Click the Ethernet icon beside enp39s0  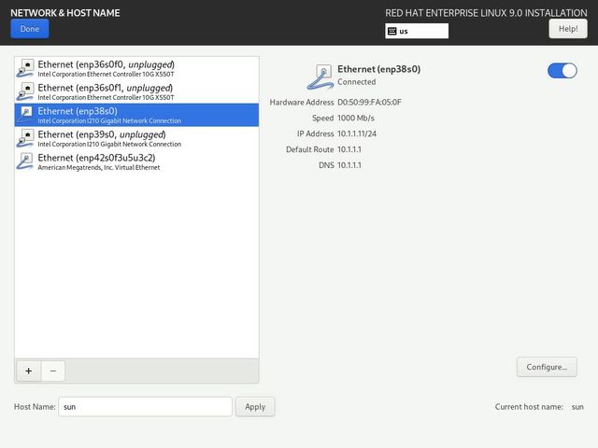pyautogui.click(x=25, y=138)
